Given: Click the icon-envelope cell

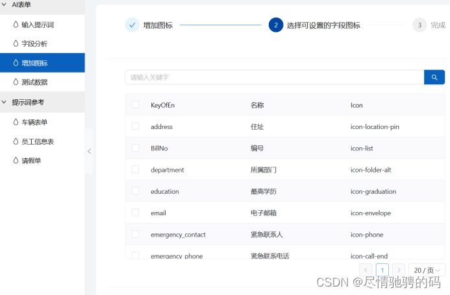Looking at the screenshot, I should (371, 213).
